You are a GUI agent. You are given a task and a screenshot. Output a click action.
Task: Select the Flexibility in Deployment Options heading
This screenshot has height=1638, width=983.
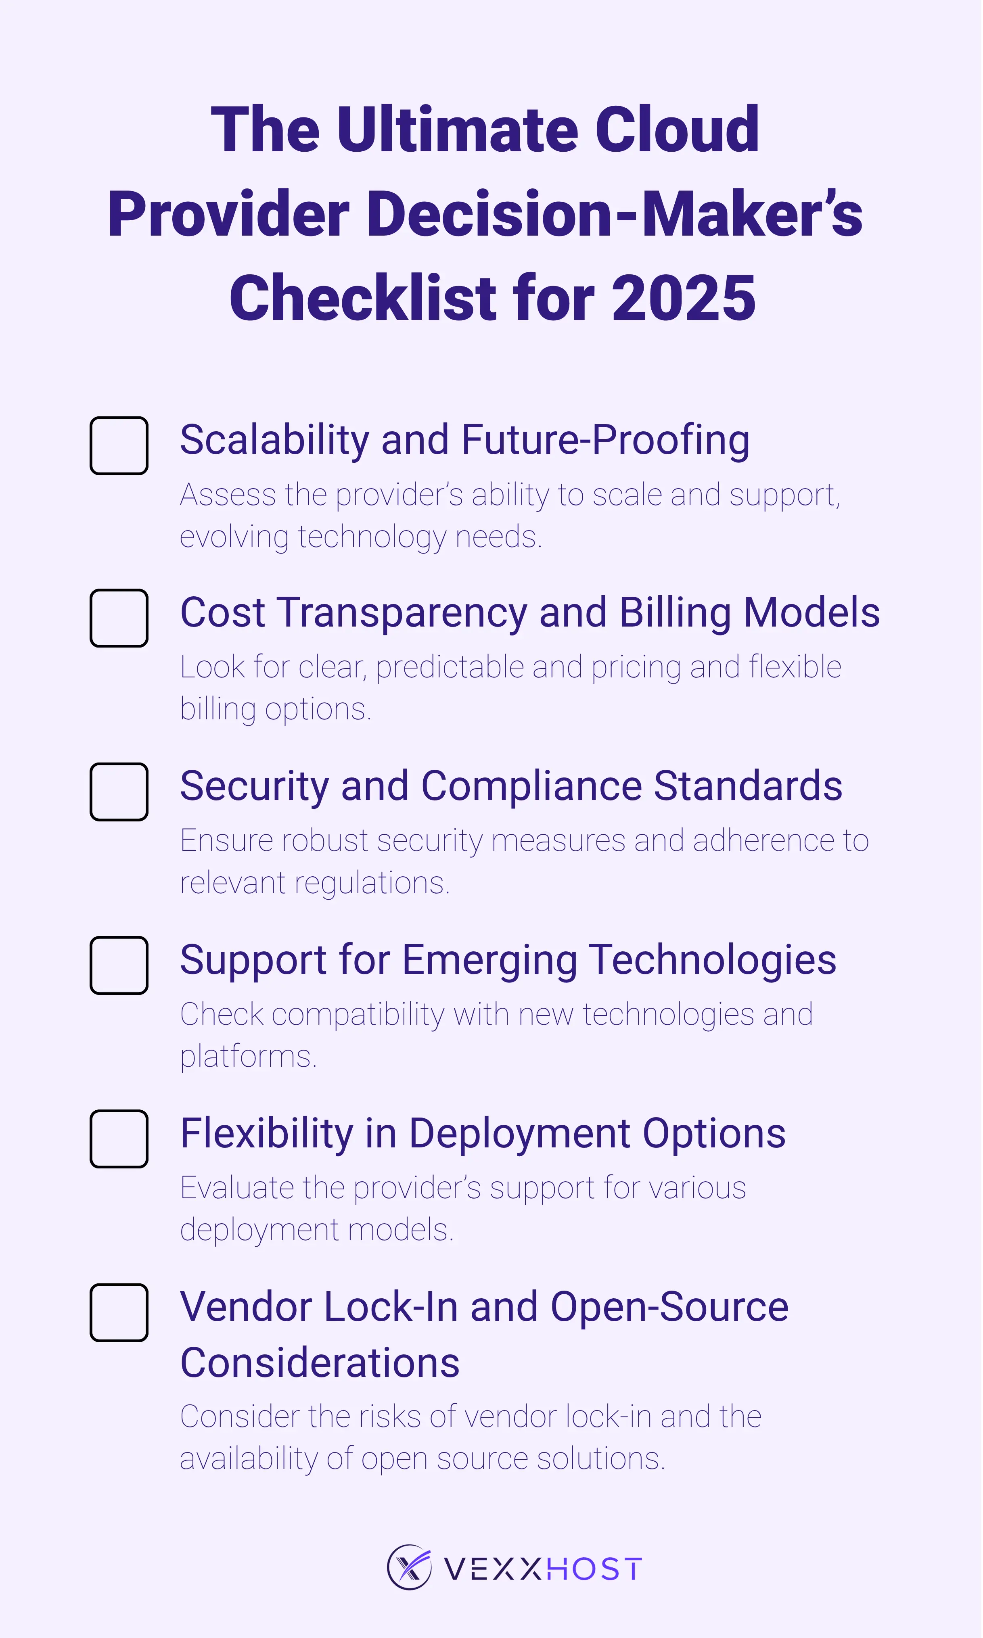(483, 1133)
